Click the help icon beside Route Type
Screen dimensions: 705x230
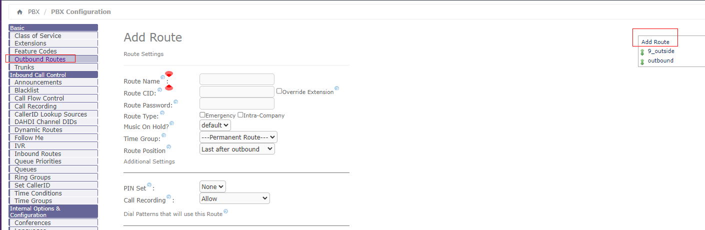(x=162, y=113)
